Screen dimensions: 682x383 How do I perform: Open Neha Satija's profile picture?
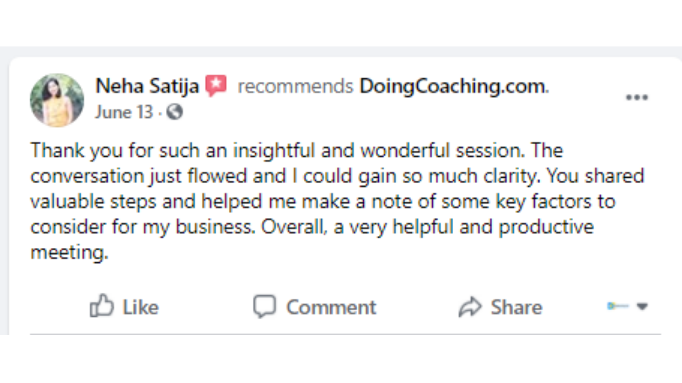[57, 100]
